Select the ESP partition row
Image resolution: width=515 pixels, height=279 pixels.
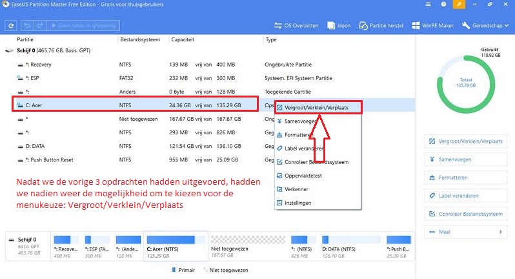coord(208,78)
